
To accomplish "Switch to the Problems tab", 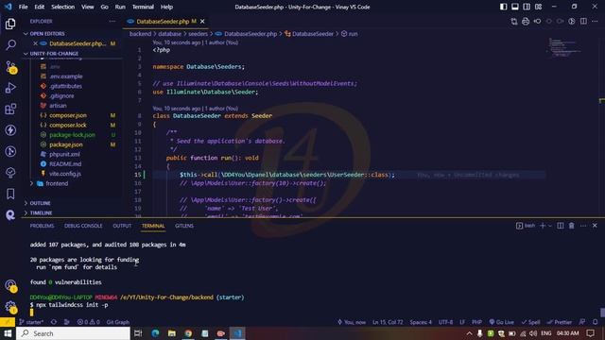I will pos(42,226).
